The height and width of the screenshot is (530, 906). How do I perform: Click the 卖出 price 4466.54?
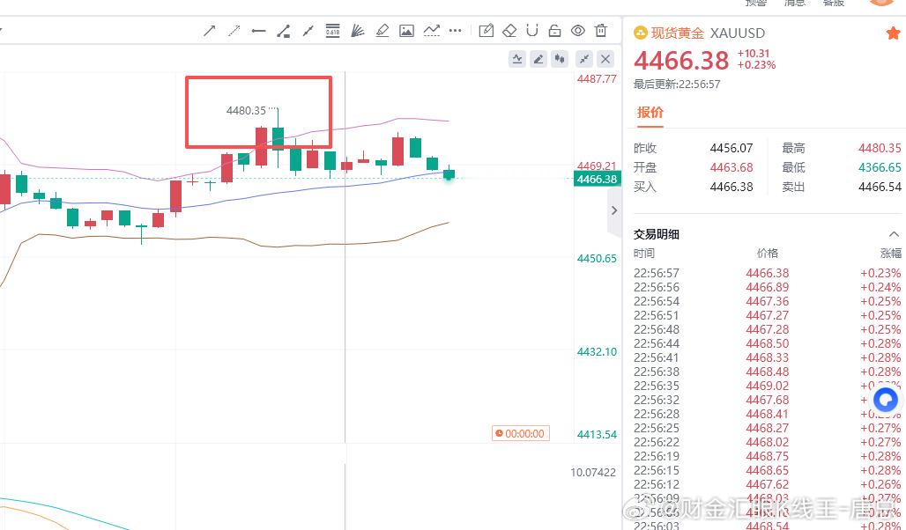click(880, 187)
